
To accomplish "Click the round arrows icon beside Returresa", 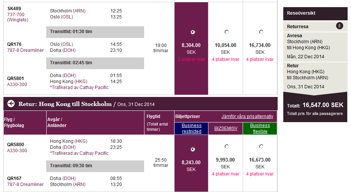I will (x=339, y=26).
